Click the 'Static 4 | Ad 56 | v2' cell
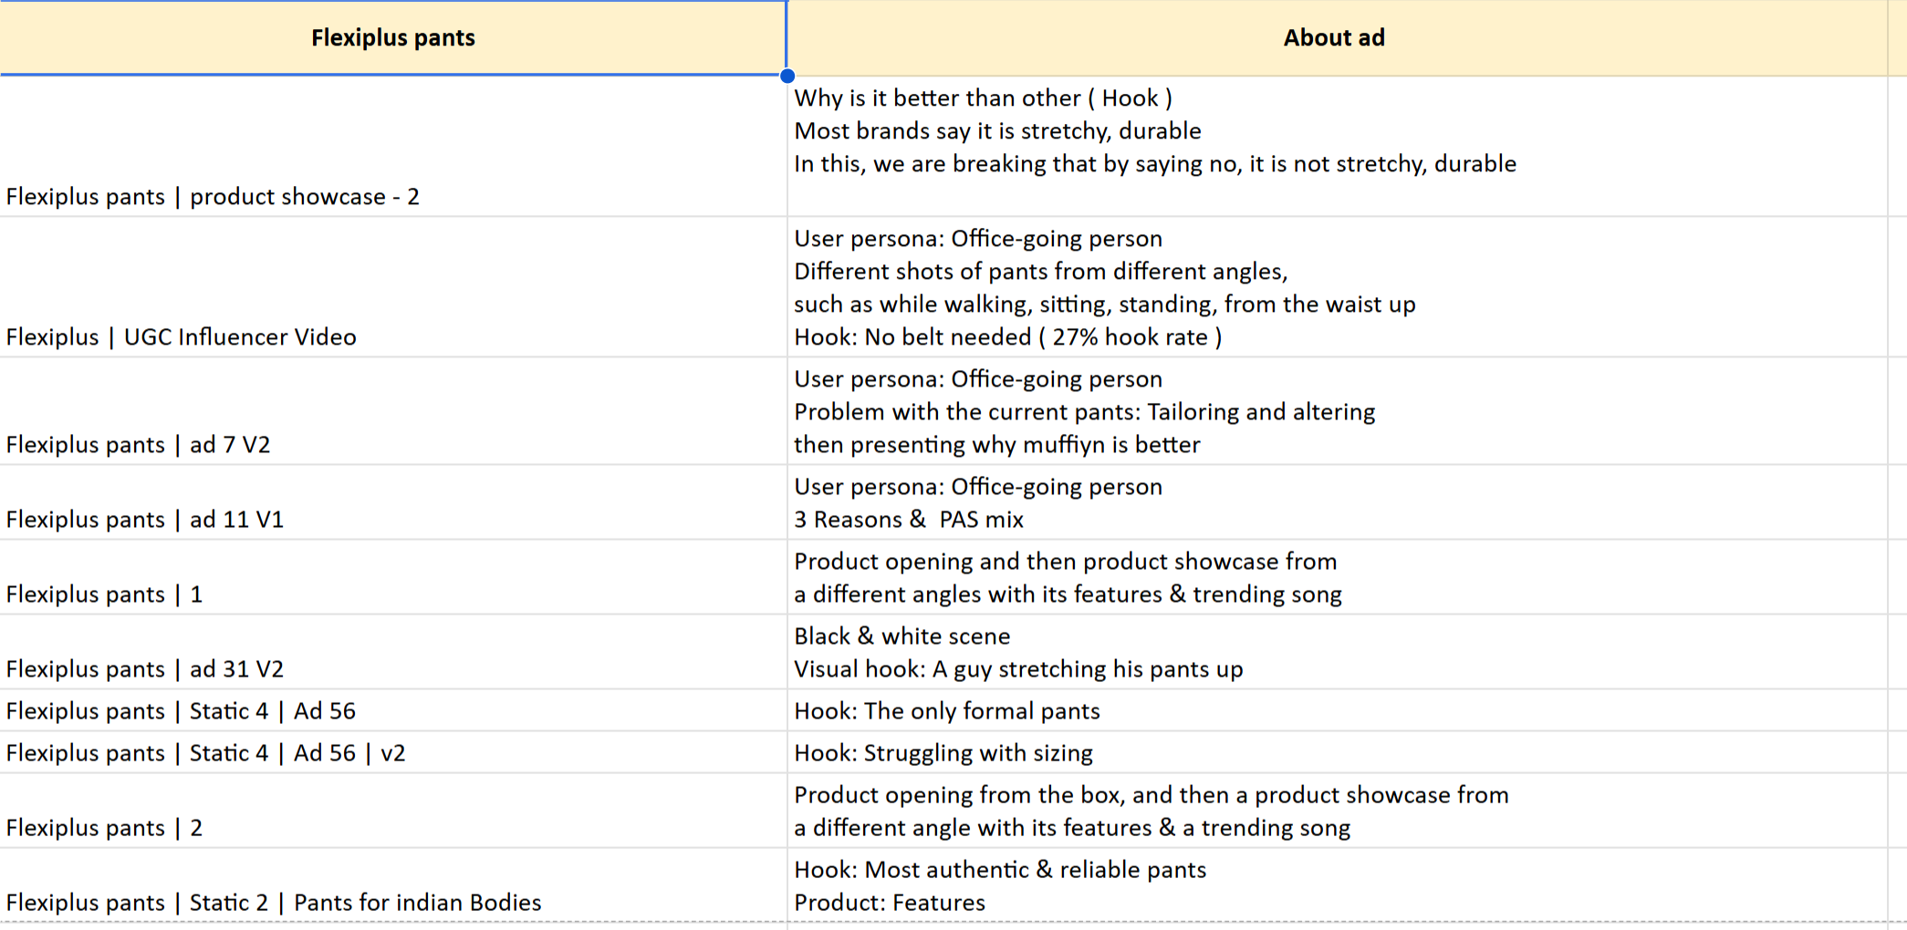 [205, 752]
